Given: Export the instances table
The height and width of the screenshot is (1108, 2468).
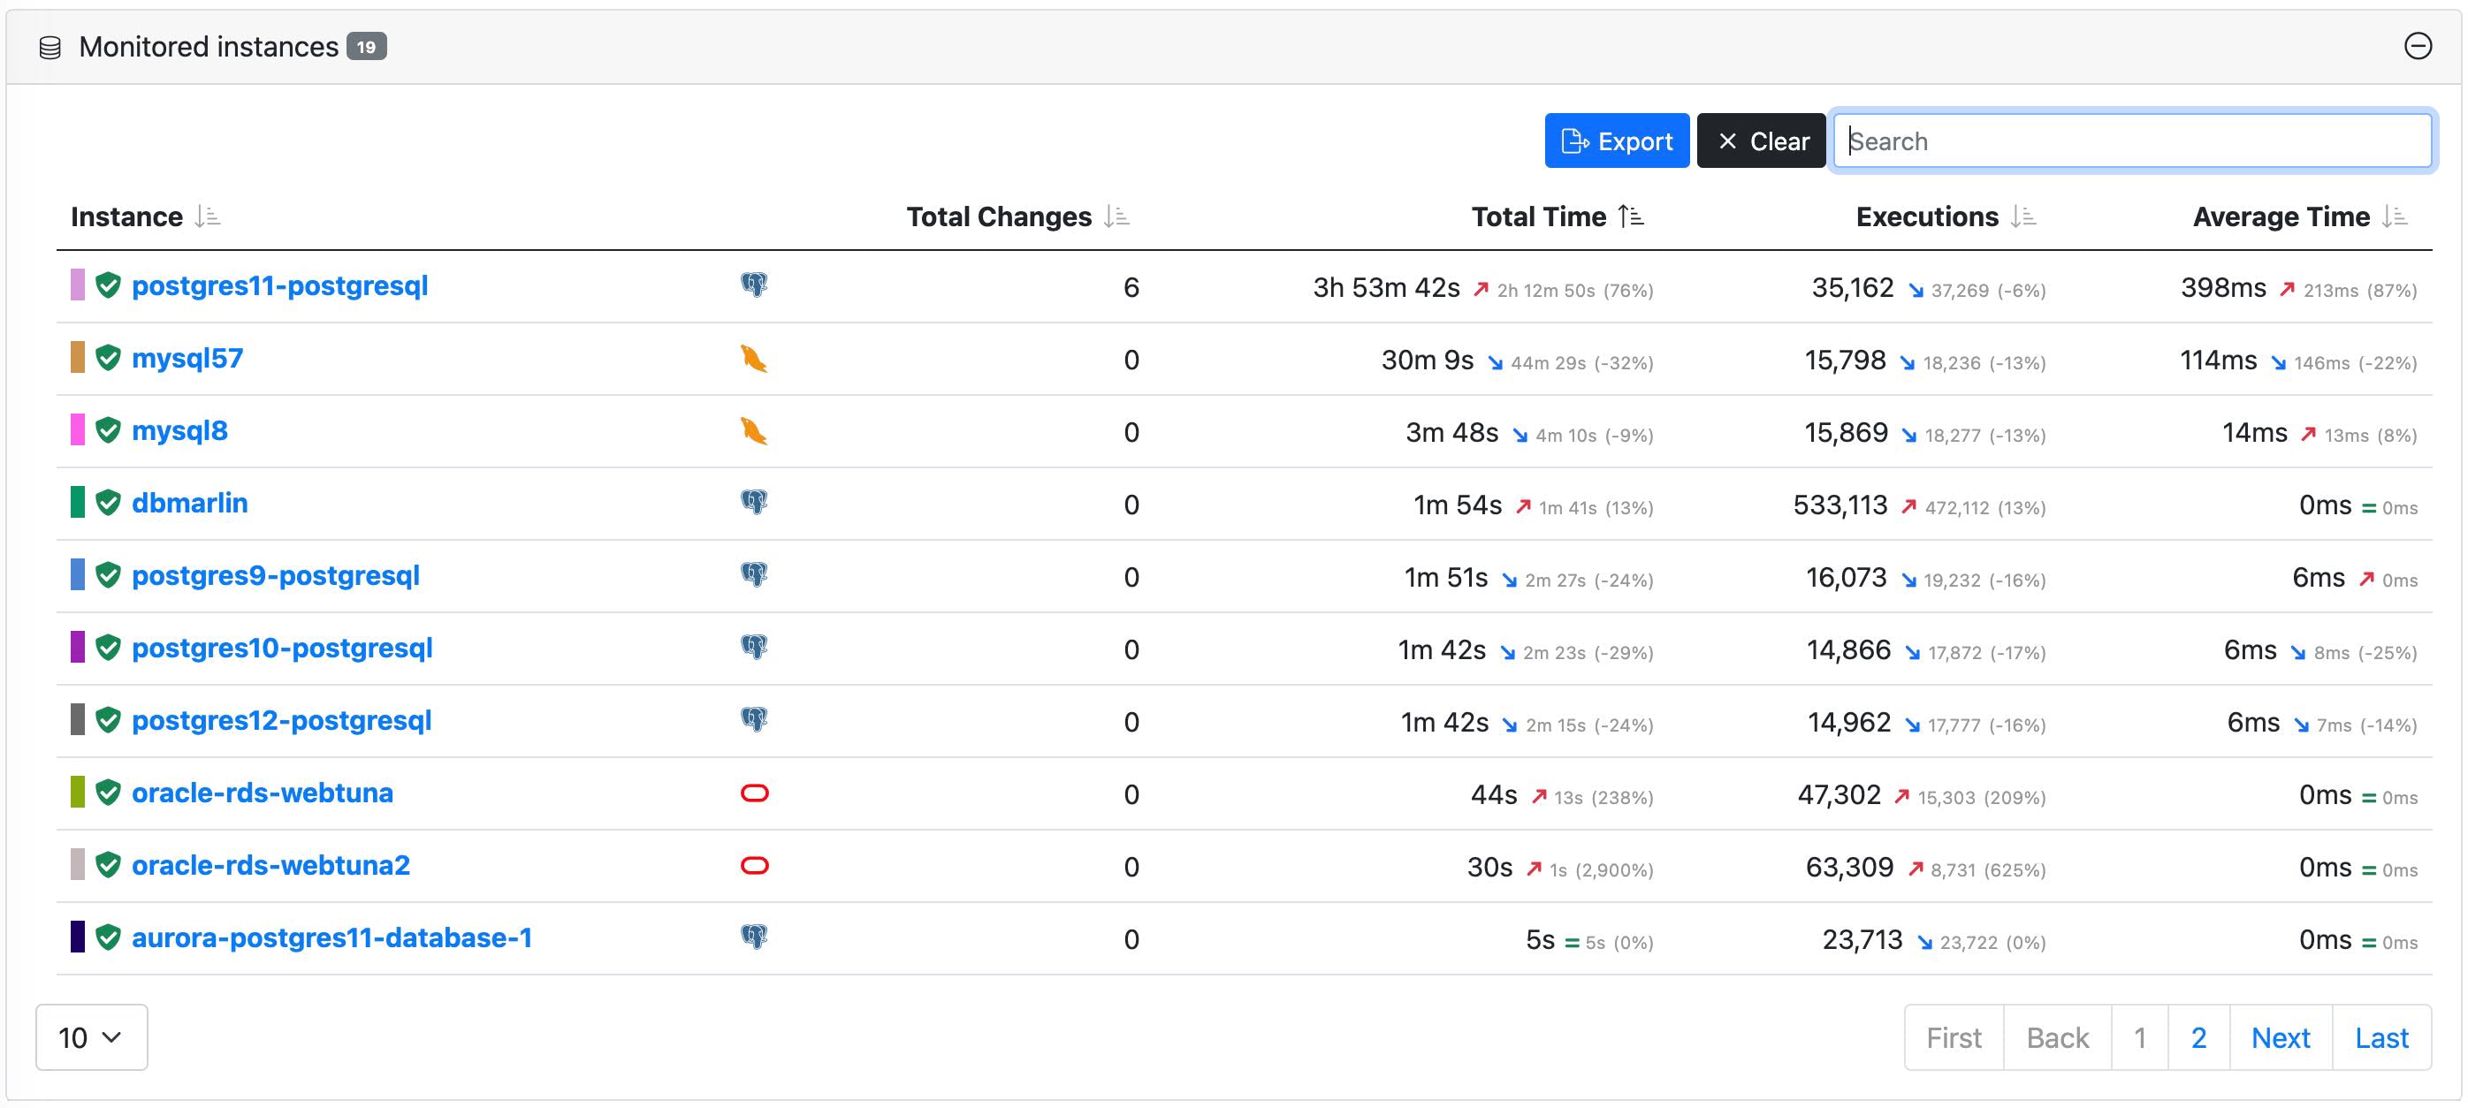Looking at the screenshot, I should 1616,140.
